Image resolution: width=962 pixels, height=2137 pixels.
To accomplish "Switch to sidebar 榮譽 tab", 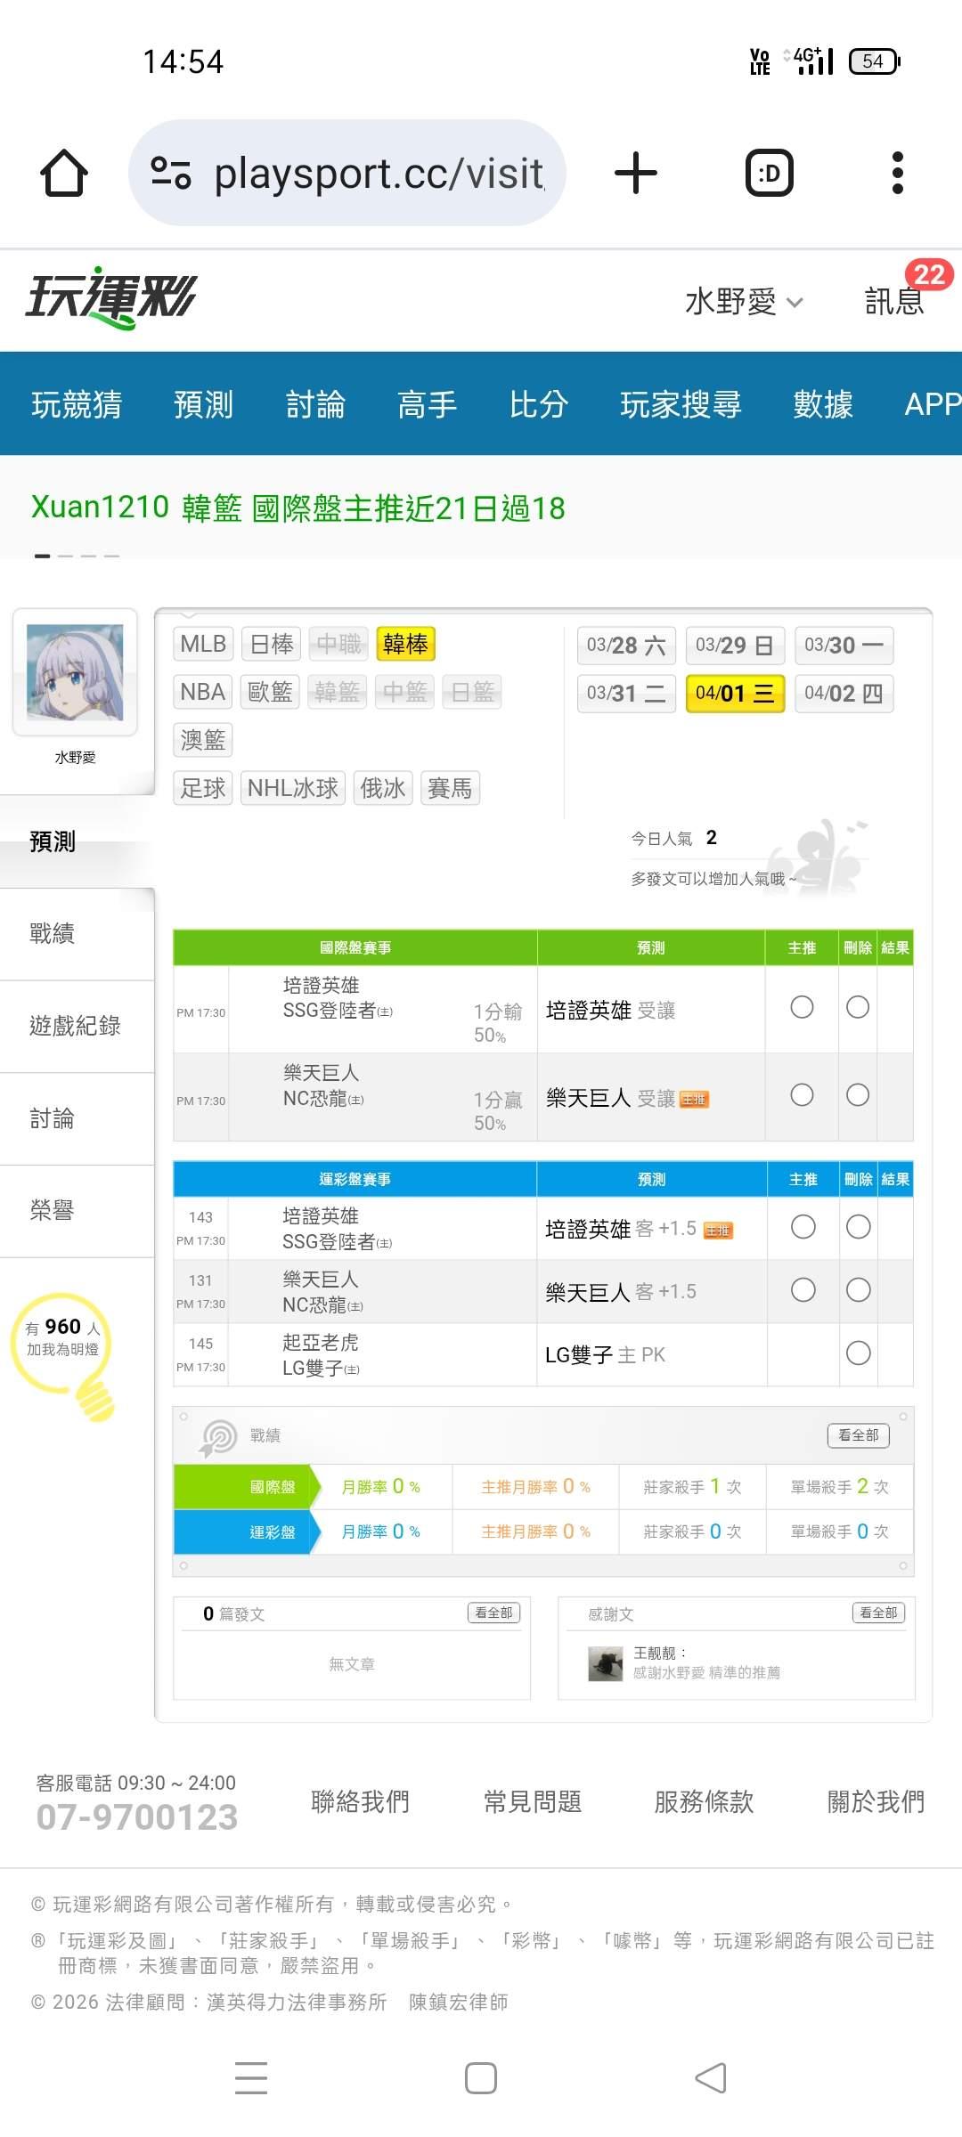I will tap(77, 1211).
